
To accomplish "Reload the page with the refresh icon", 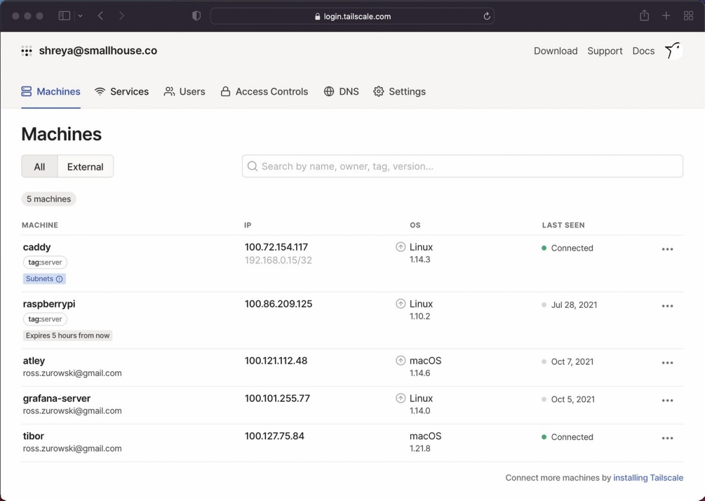I will pos(486,16).
